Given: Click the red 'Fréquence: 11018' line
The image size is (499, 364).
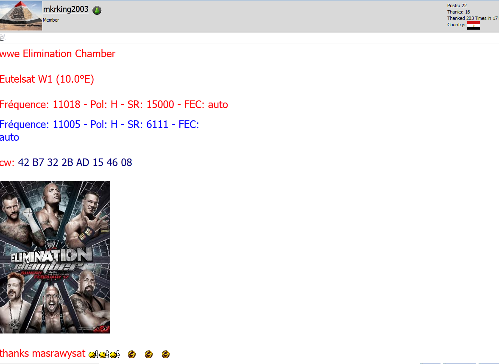Looking at the screenshot, I should click(x=114, y=105).
